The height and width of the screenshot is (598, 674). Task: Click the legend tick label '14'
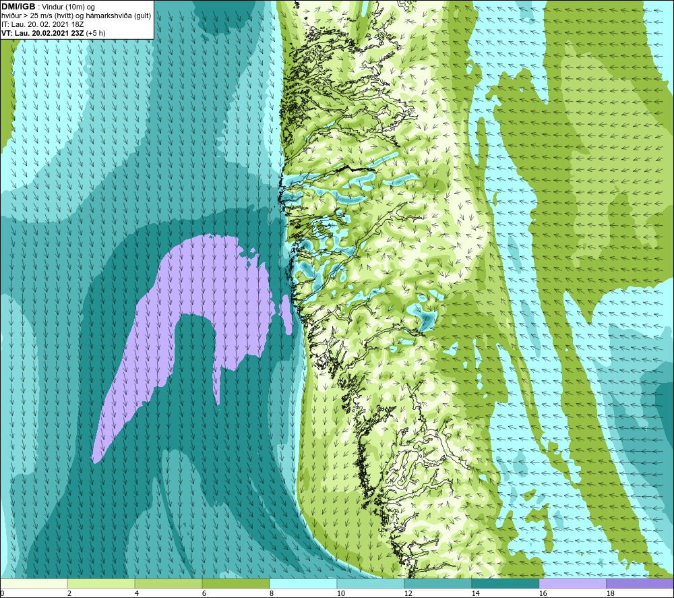point(475,593)
